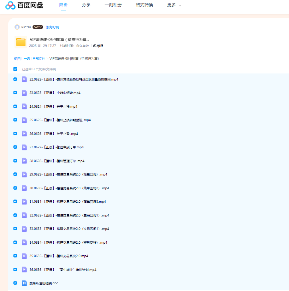
Task: Click 全部文件 breadcrumb link
Action: (x=39, y=59)
